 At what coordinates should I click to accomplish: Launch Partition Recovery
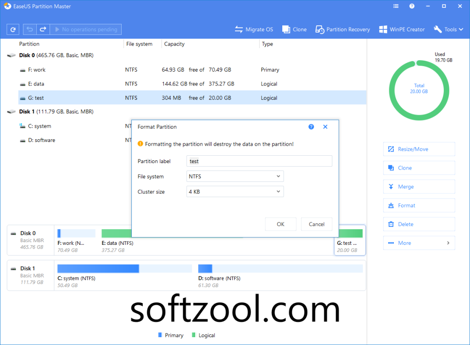tap(342, 29)
